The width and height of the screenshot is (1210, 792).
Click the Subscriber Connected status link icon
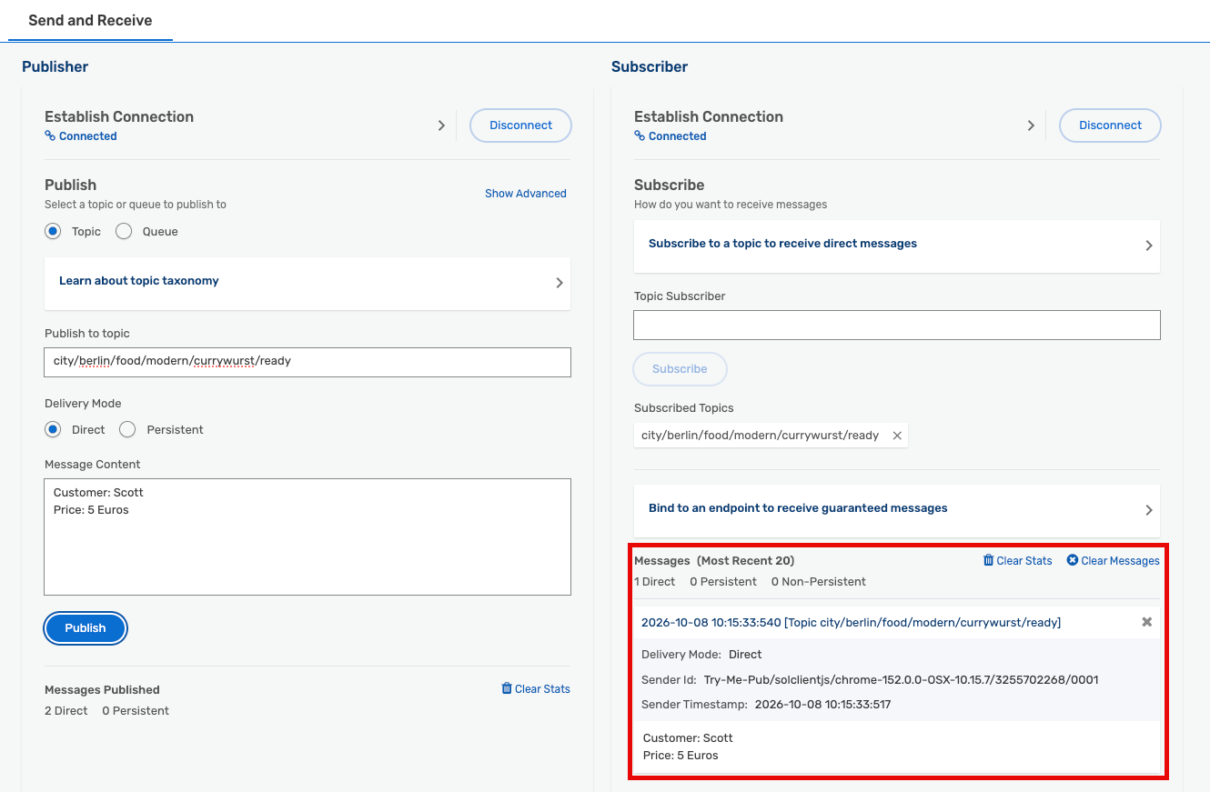(640, 136)
